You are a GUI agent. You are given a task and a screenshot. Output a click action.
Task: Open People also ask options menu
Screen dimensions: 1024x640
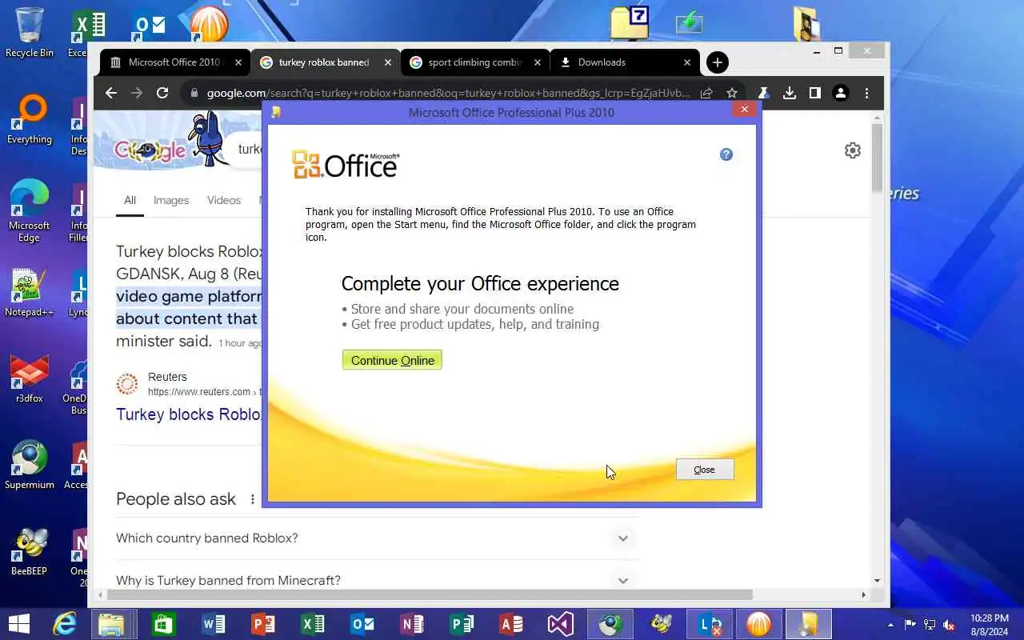click(253, 499)
